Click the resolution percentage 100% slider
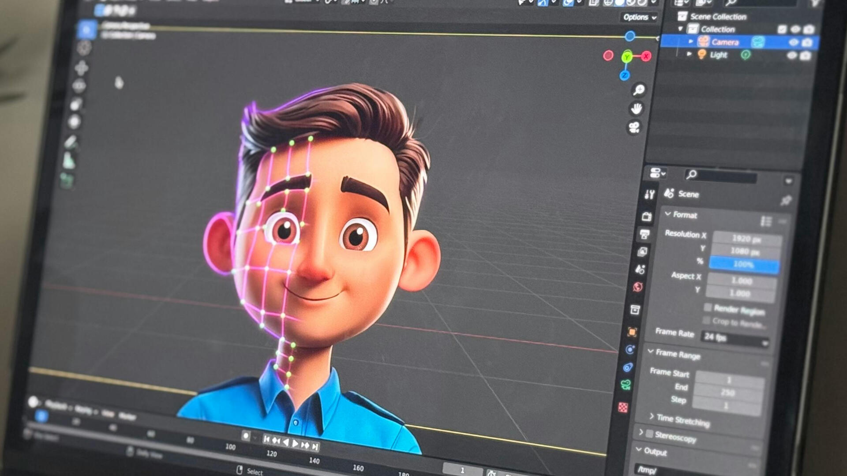Image resolution: width=847 pixels, height=476 pixels. pyautogui.click(x=743, y=265)
